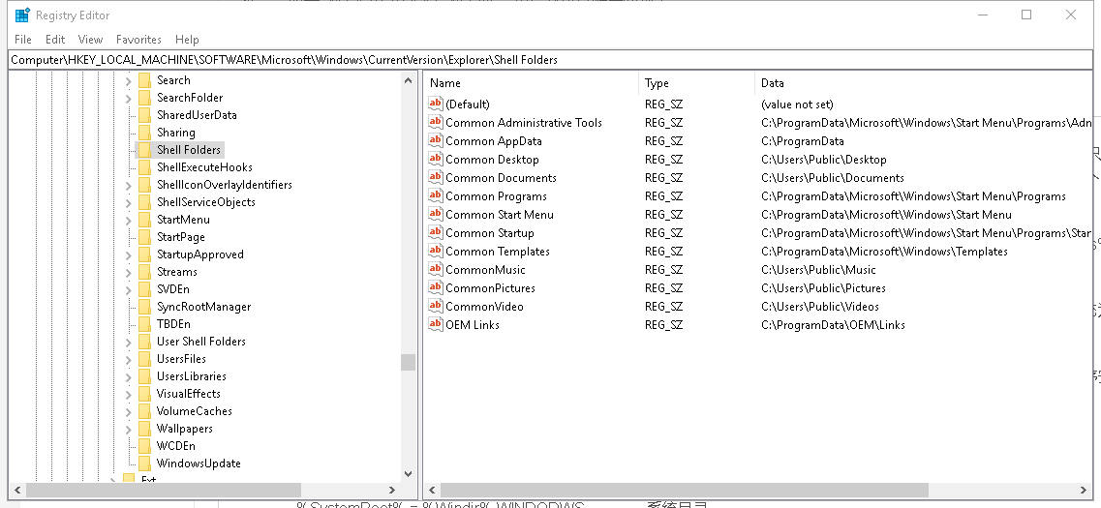Click the C:\Users\Public\Music data cell

[818, 269]
